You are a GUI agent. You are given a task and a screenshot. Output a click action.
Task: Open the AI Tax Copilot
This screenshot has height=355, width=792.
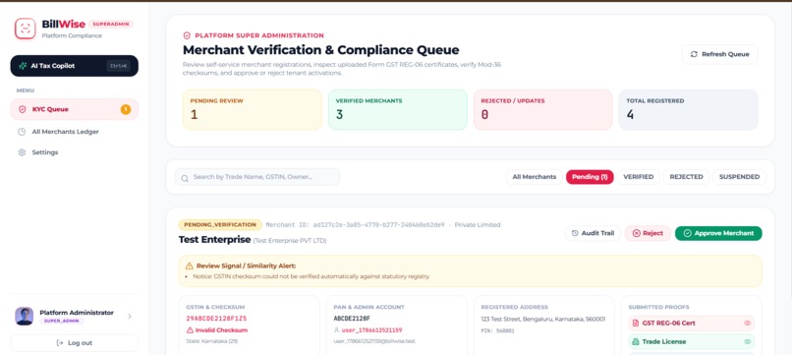click(x=75, y=66)
